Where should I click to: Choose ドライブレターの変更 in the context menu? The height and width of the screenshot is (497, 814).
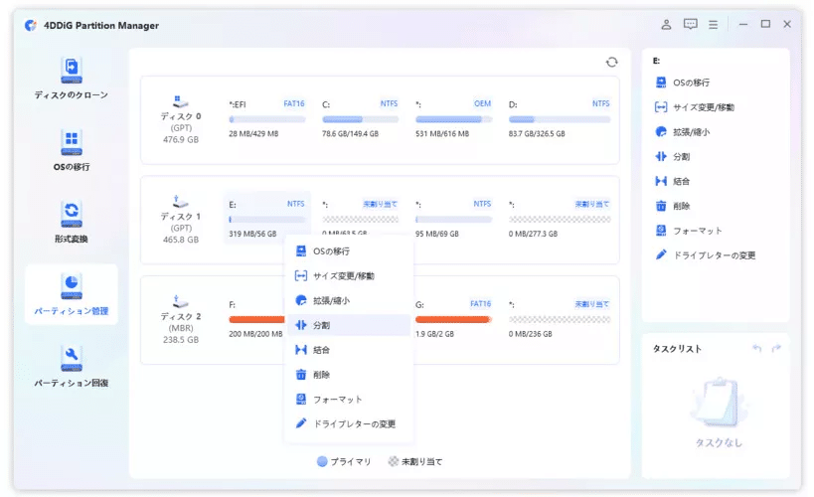(x=349, y=423)
